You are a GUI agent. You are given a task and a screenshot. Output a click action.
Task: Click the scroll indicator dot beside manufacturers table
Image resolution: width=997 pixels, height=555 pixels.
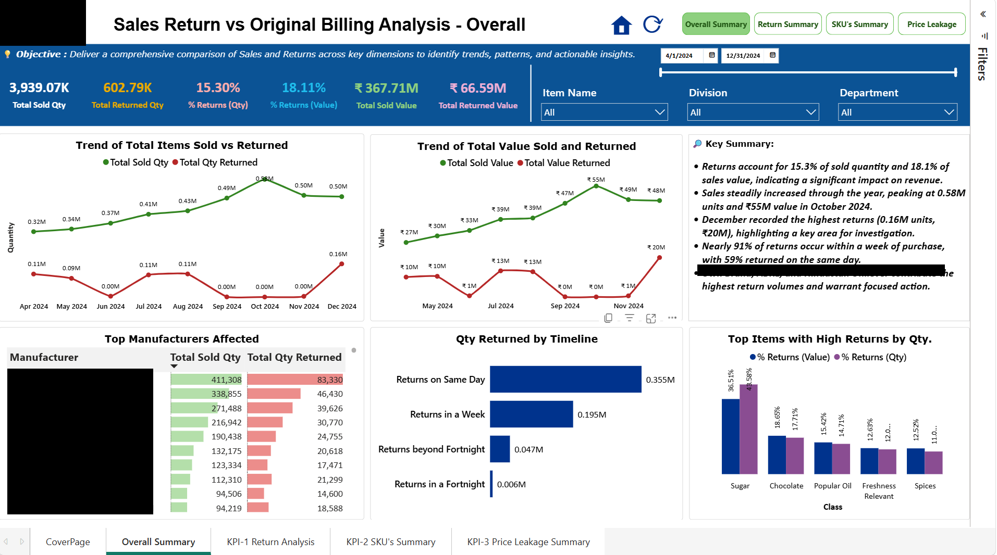tap(354, 350)
